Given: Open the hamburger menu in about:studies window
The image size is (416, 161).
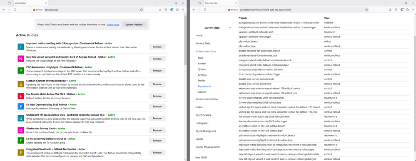Looking at the screenshot, I should tap(183, 10).
